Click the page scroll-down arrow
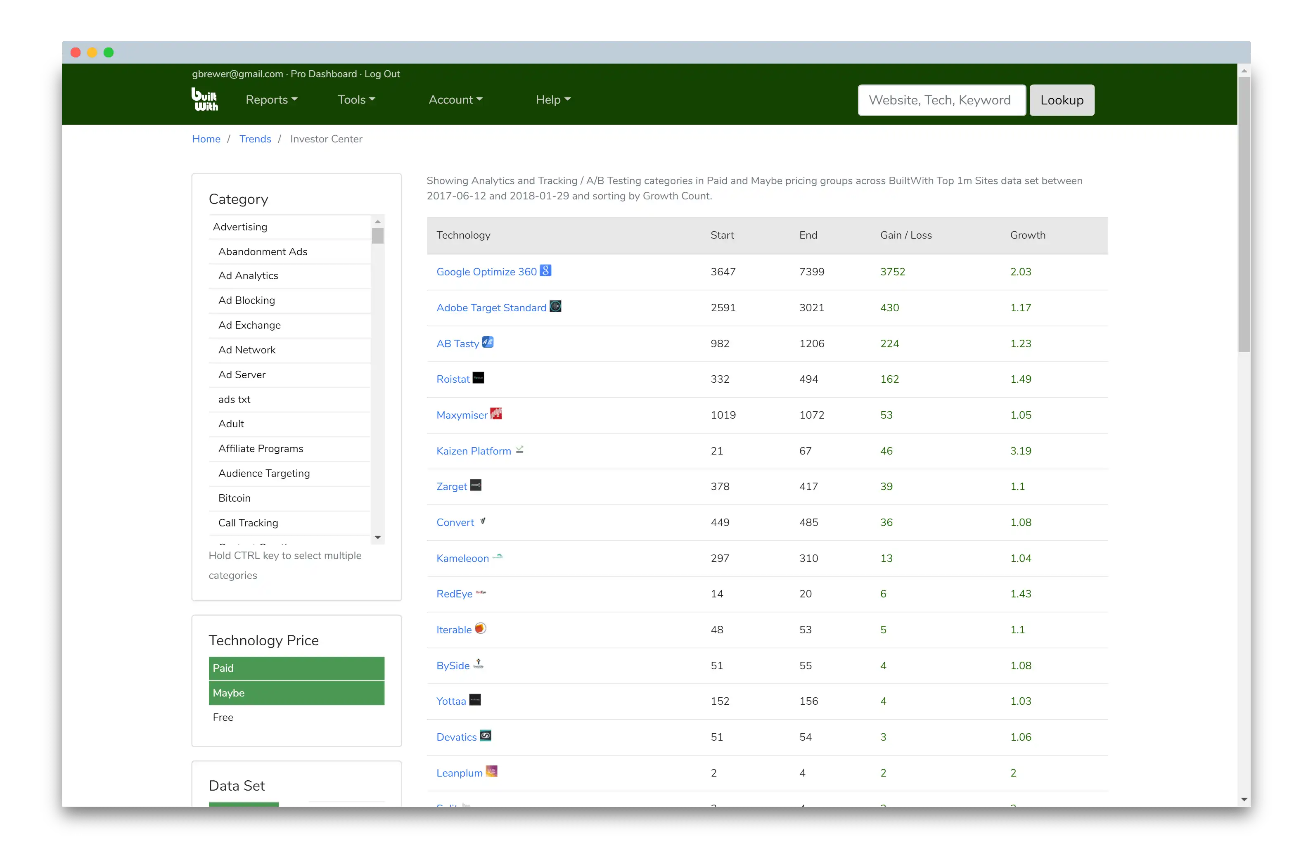1313x848 pixels. [1244, 800]
